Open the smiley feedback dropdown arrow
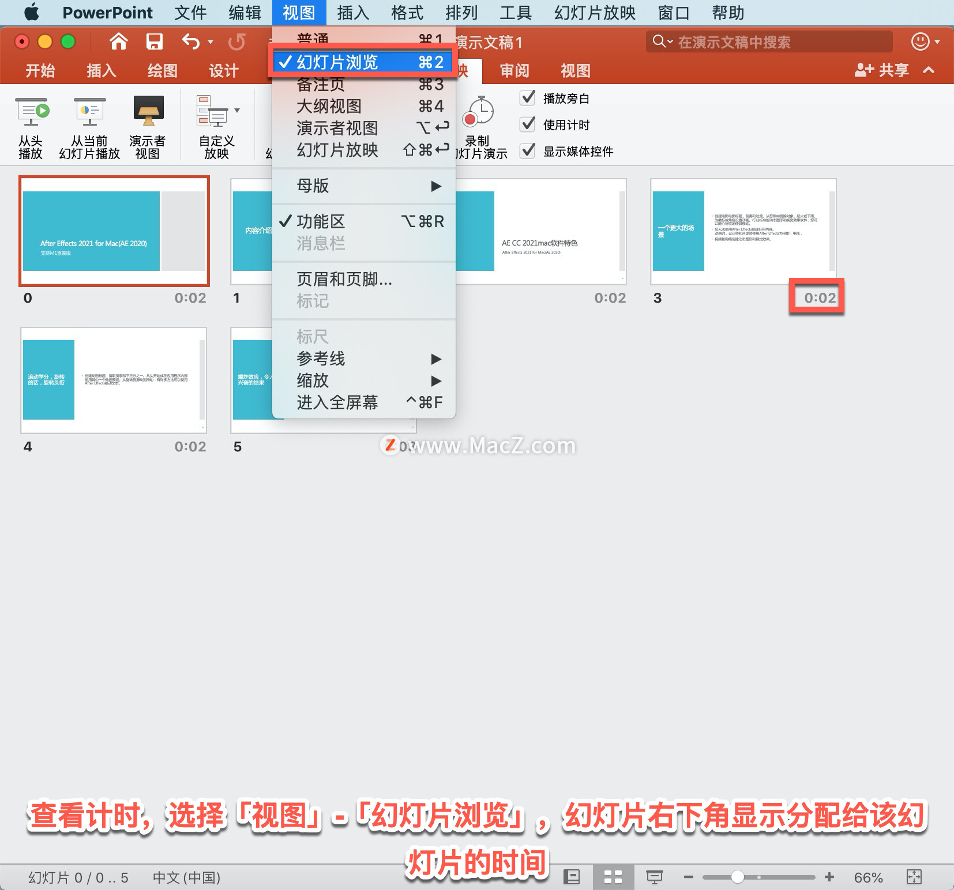 click(x=937, y=42)
